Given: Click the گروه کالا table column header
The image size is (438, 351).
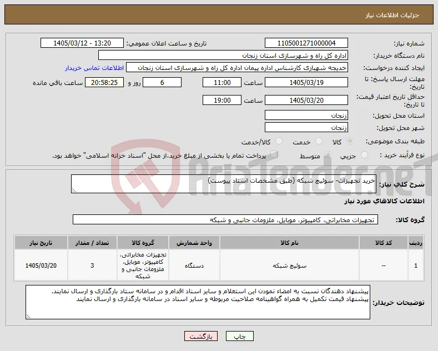Looking at the screenshot, I should pos(143,243).
